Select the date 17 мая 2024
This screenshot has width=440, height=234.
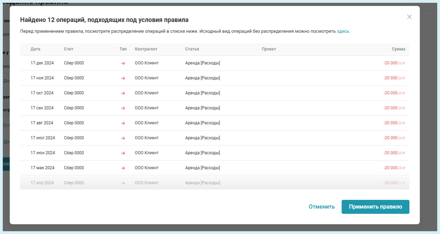(42, 168)
